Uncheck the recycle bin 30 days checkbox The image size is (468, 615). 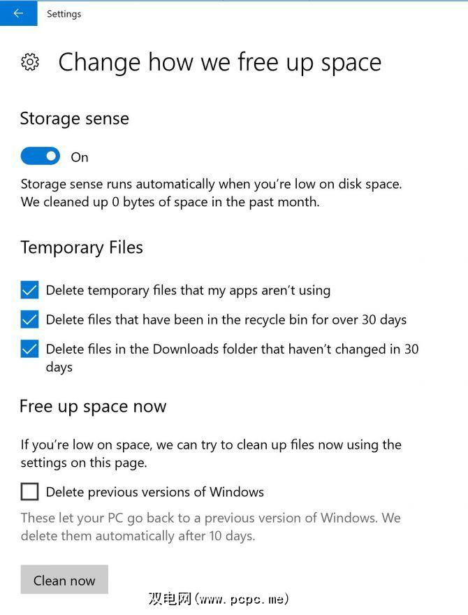coord(29,319)
